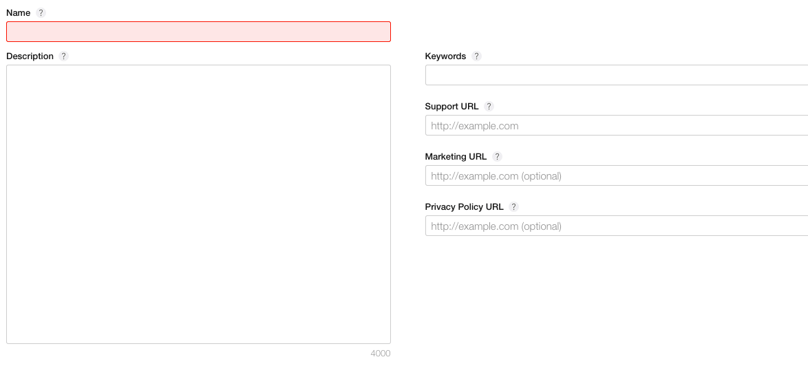Focus the red-highlighted Name input field
Viewport: 808px width, 366px height.
198,32
